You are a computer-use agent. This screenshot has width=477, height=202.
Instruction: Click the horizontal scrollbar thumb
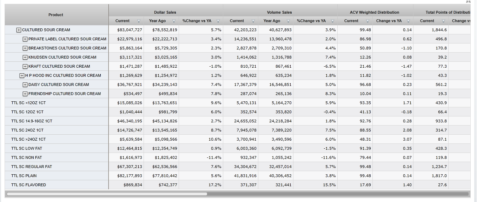tap(107, 194)
